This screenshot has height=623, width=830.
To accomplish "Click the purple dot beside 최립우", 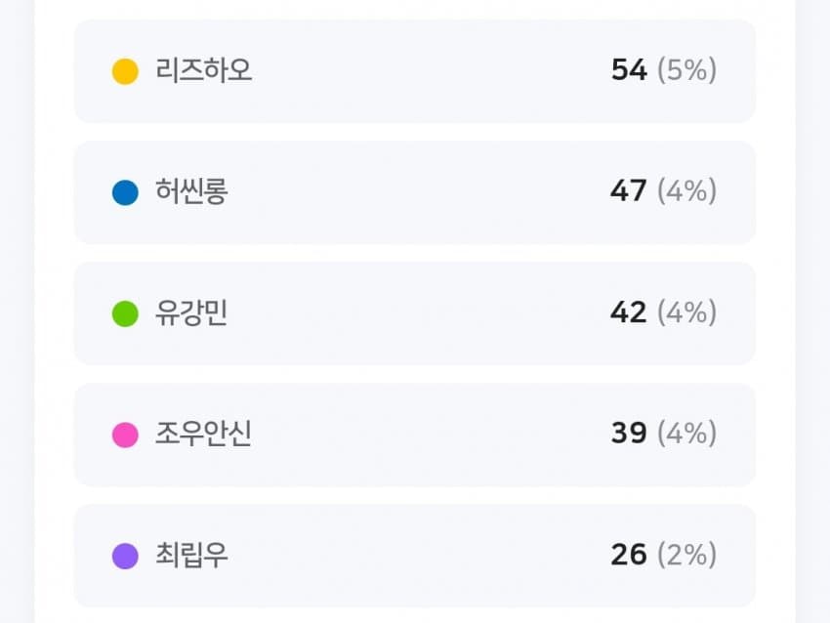I will [x=125, y=557].
